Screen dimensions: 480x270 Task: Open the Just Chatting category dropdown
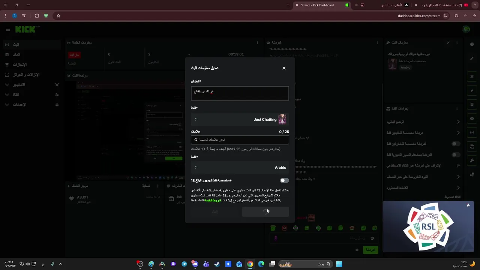(240, 119)
